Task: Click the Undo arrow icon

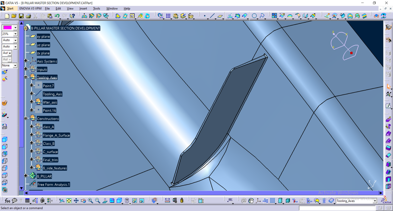Action: pos(57,16)
